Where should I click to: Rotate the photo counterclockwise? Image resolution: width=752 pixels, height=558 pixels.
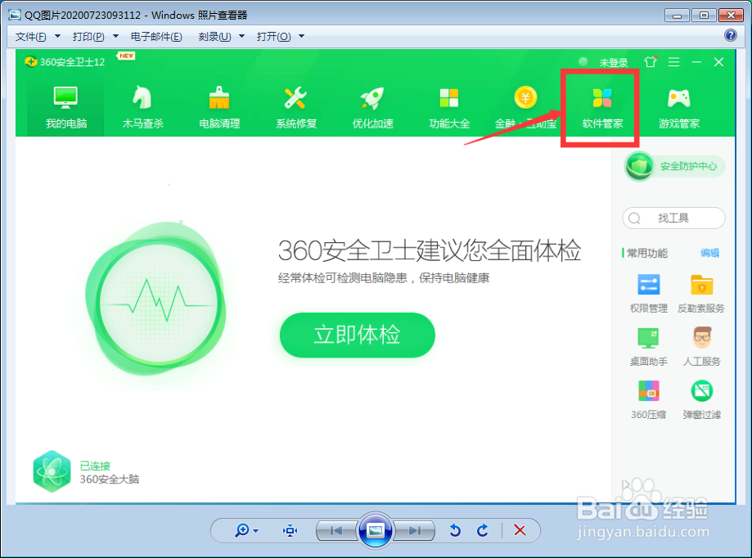pos(455,530)
